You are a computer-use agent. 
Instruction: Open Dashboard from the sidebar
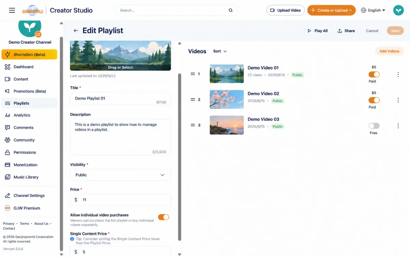(29, 67)
